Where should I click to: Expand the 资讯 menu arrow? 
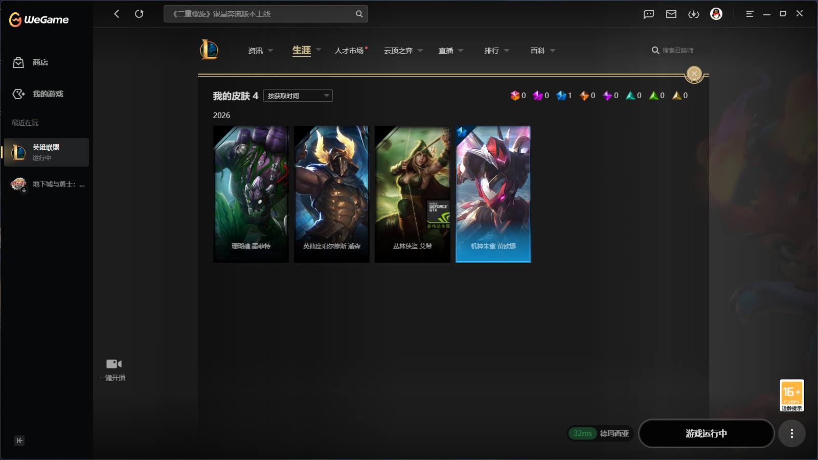point(270,51)
